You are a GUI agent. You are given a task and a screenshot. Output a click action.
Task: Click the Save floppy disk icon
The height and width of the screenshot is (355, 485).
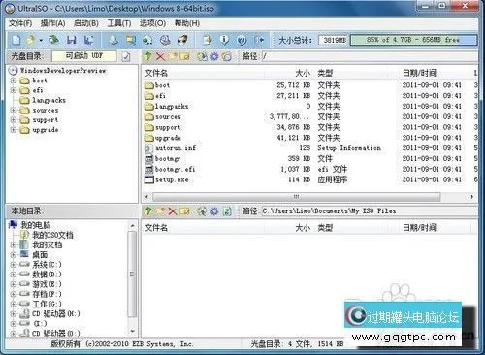pyautogui.click(x=71, y=40)
